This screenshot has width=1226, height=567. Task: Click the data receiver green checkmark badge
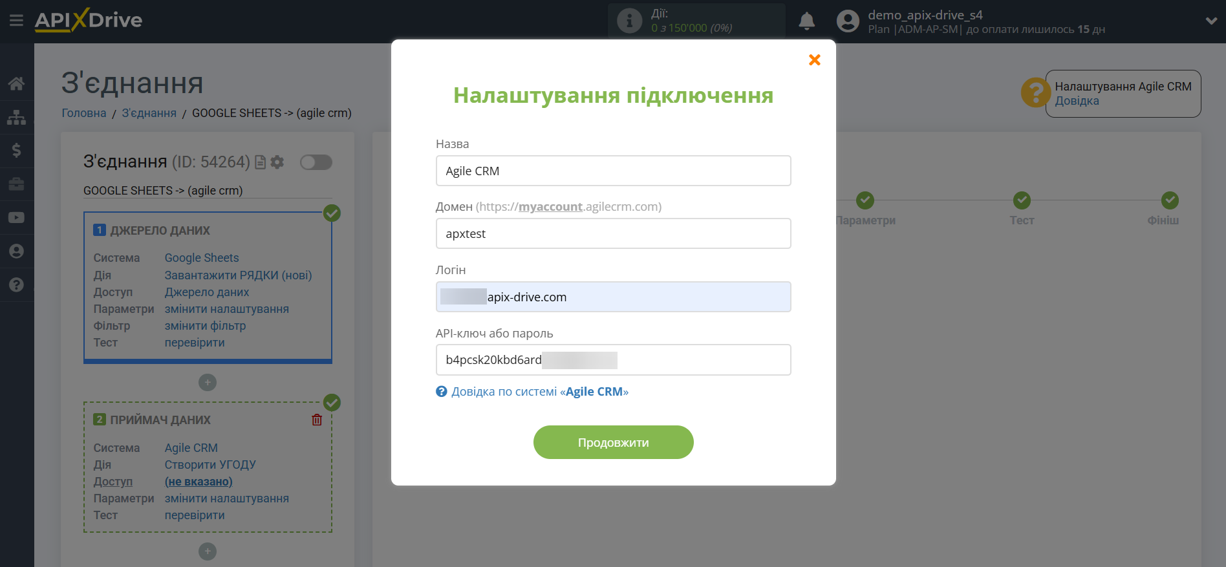point(332,403)
